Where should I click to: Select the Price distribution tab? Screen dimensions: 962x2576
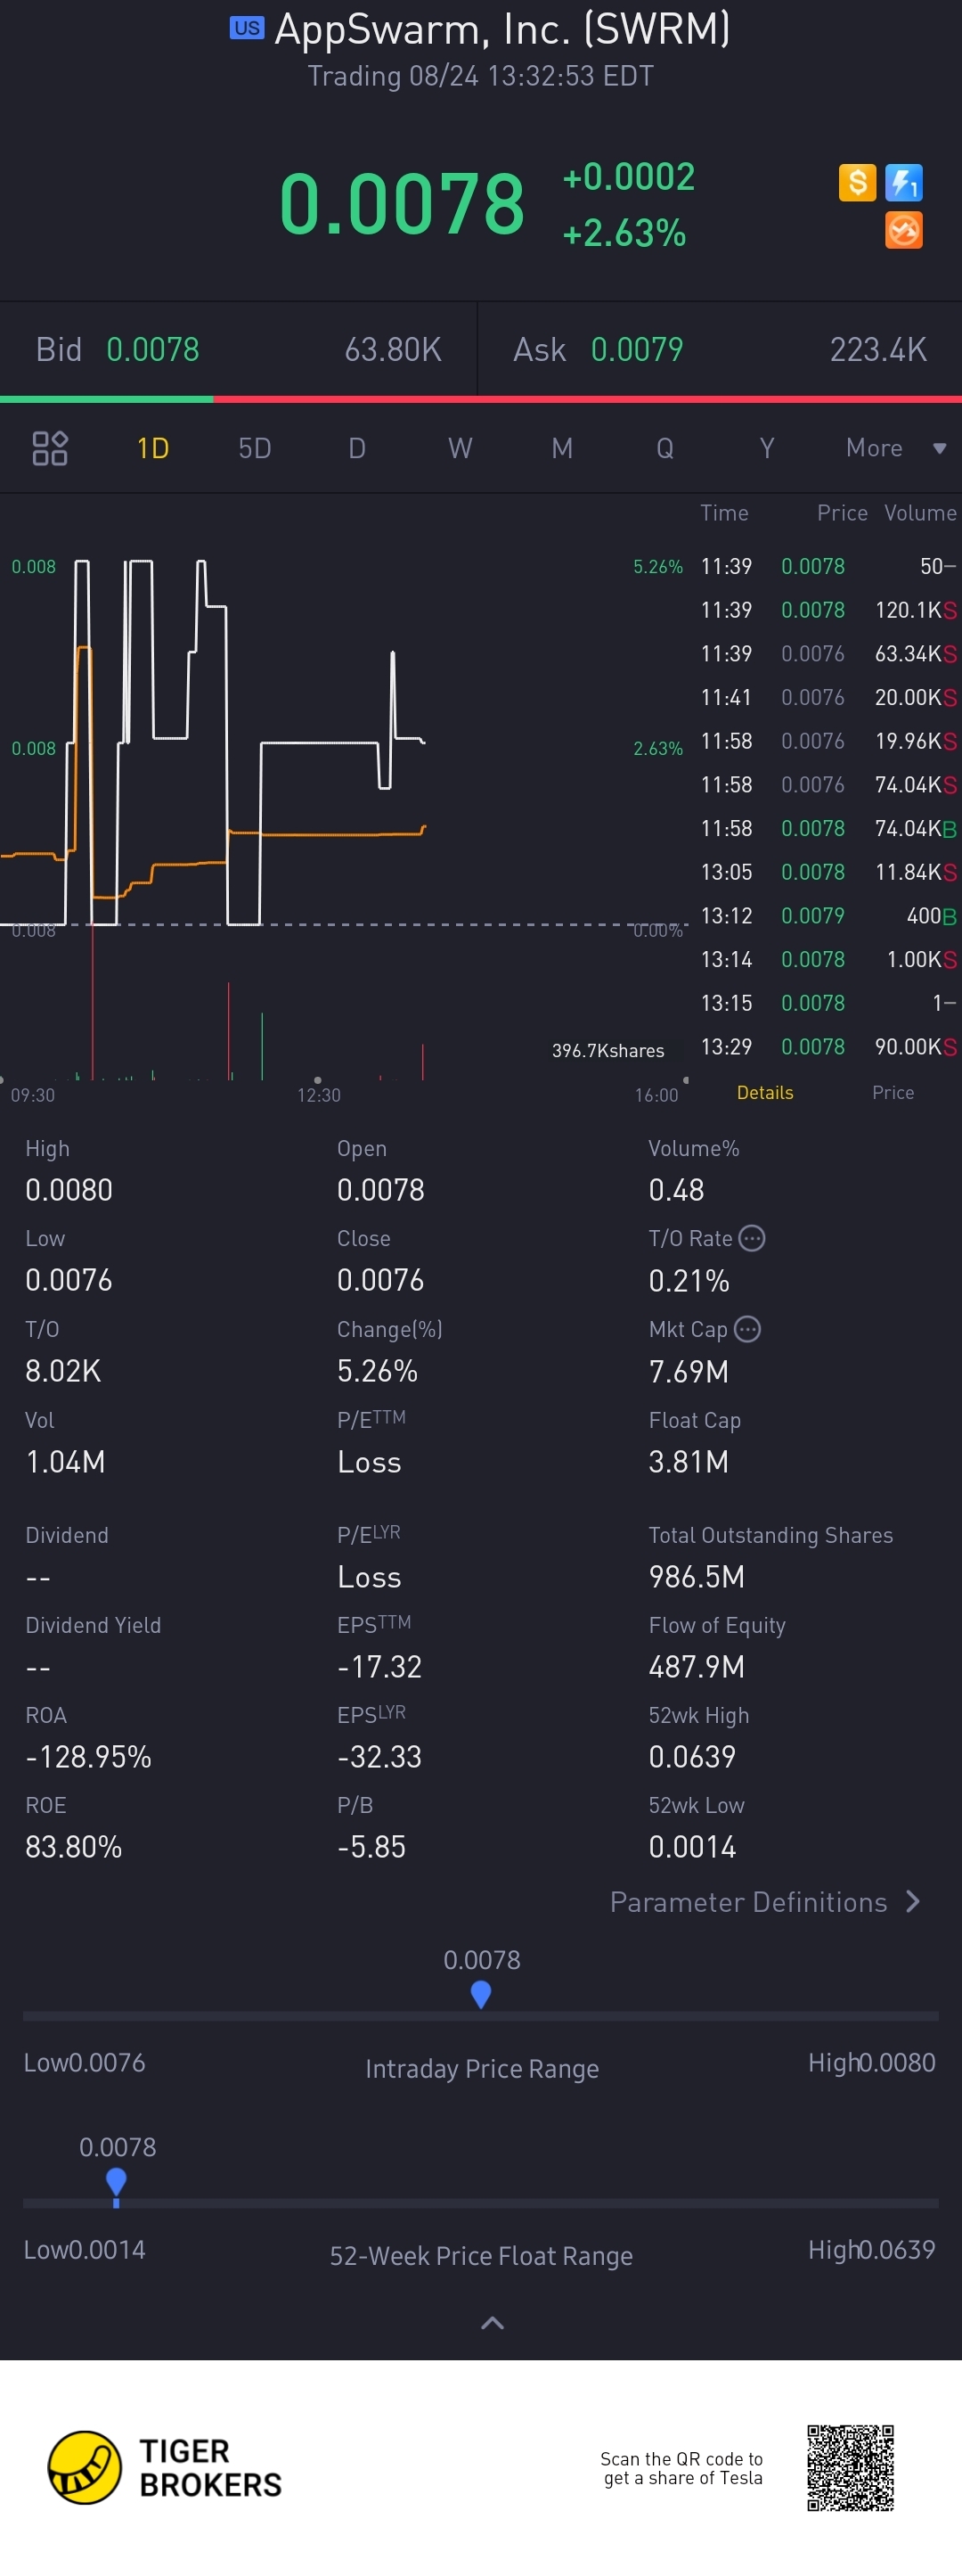893,1092
